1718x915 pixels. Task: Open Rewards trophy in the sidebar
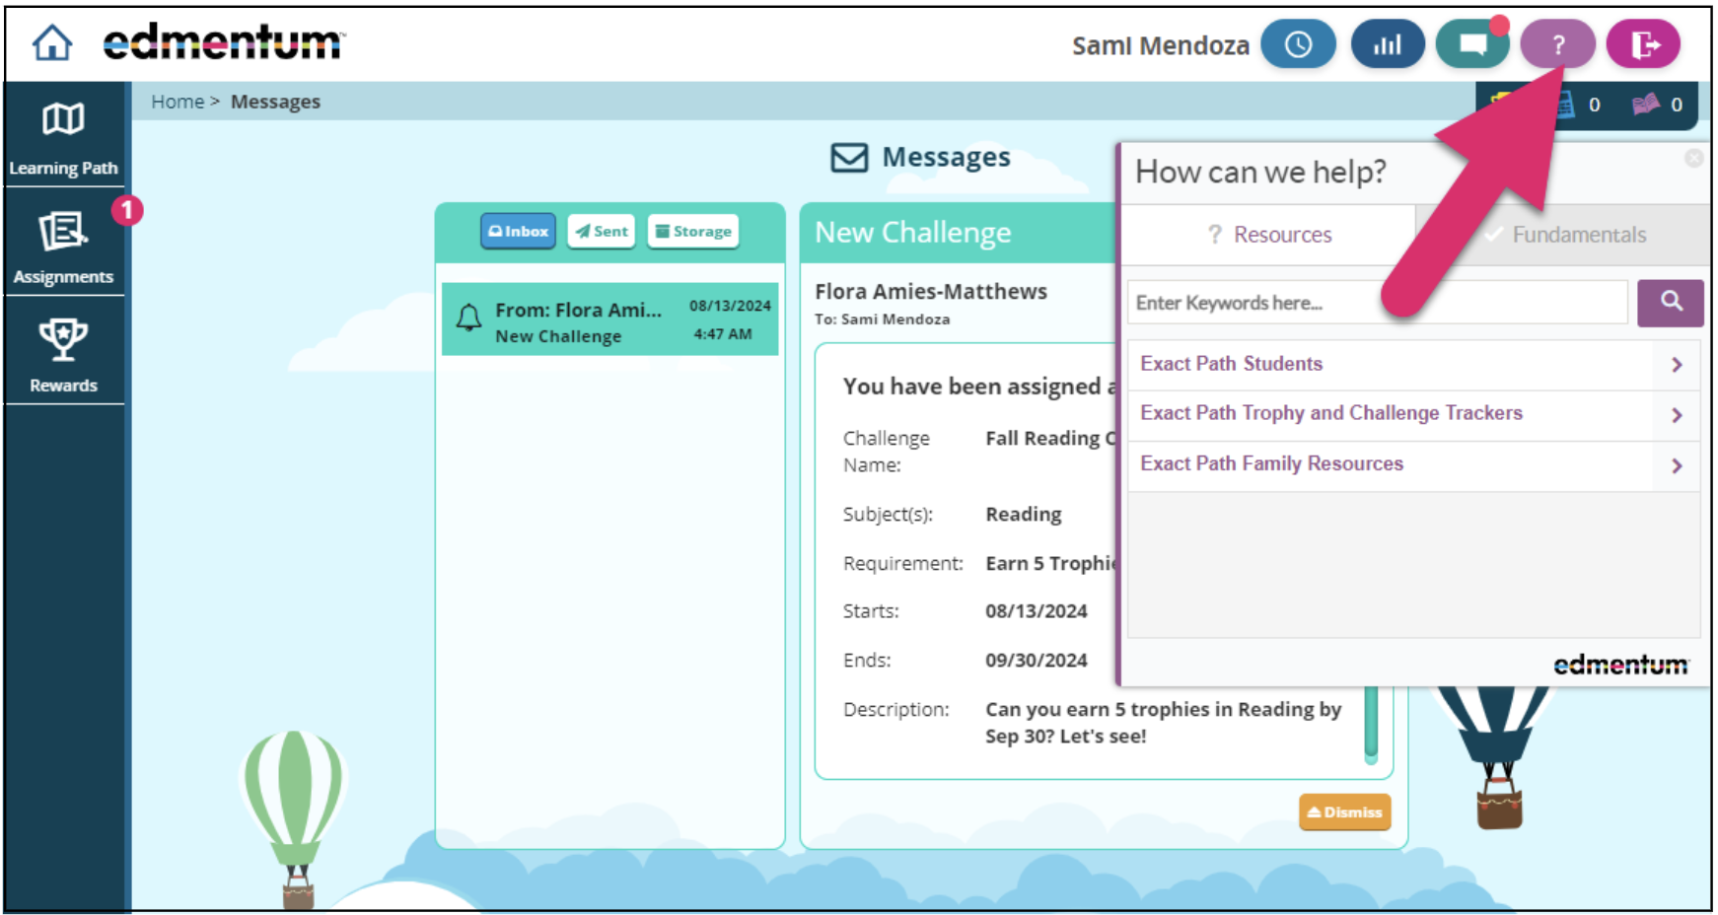coord(63,355)
